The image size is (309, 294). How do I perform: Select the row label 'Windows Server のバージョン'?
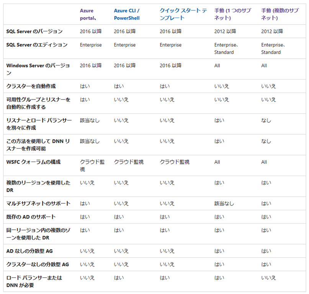point(38,69)
